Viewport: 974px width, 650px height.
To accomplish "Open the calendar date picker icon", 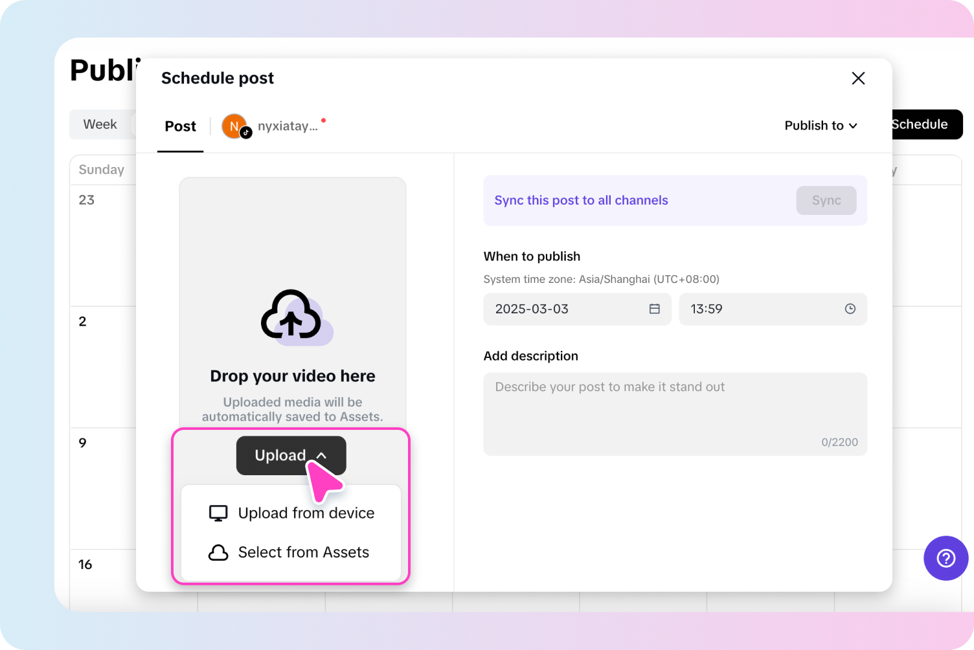I will 654,309.
